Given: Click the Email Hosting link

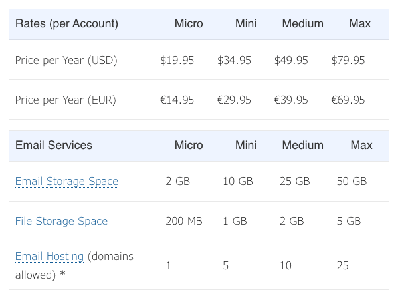Looking at the screenshot, I should click(x=49, y=256).
